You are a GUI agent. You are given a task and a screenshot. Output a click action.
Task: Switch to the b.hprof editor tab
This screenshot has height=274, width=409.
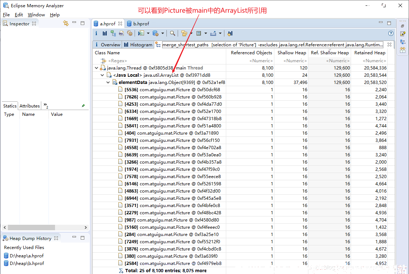pyautogui.click(x=138, y=24)
